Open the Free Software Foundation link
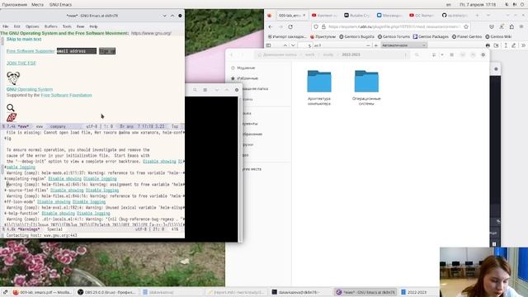The height and width of the screenshot is (297, 528). pyautogui.click(x=66, y=96)
